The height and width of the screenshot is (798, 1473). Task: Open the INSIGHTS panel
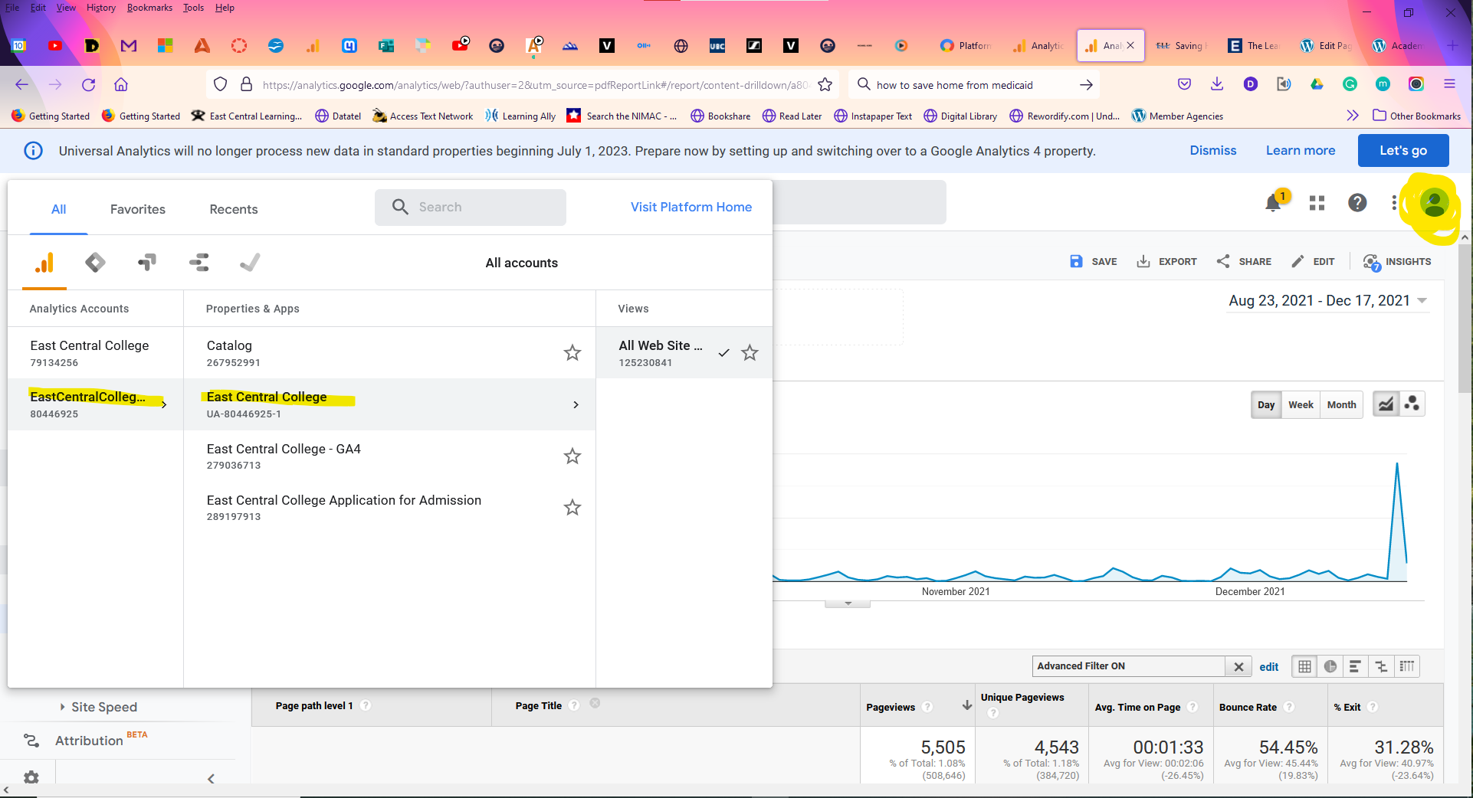(1397, 262)
